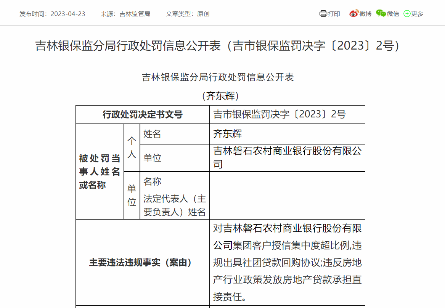Click the green plus icon beside 更多
The image size is (445, 308).
coord(407,14)
